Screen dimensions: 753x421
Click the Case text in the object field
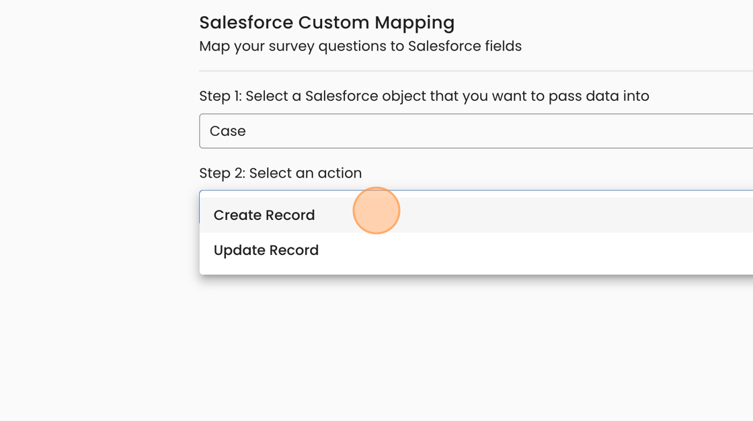[x=228, y=131]
